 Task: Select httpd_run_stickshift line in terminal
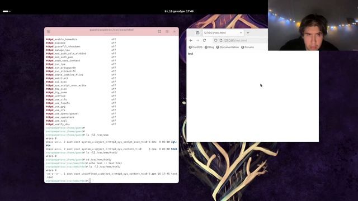click(x=81, y=71)
